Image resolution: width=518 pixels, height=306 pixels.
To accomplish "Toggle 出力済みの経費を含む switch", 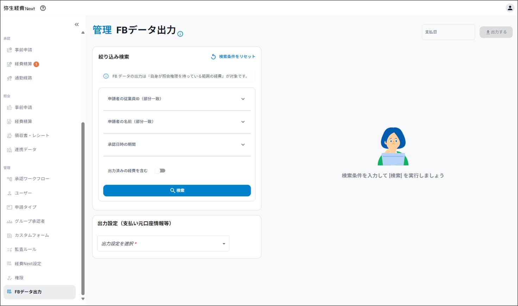I will (160, 171).
